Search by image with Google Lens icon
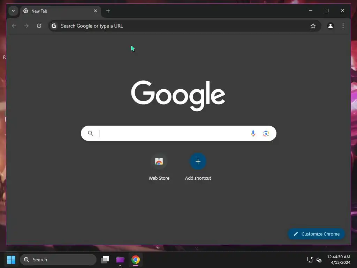Viewport: 357px width, 268px height. click(x=266, y=133)
